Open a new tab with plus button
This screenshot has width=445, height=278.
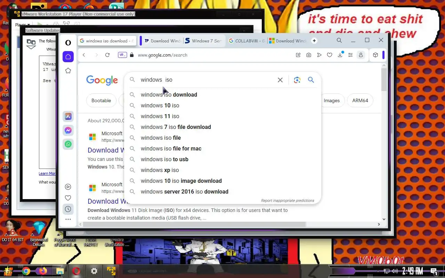click(x=314, y=41)
